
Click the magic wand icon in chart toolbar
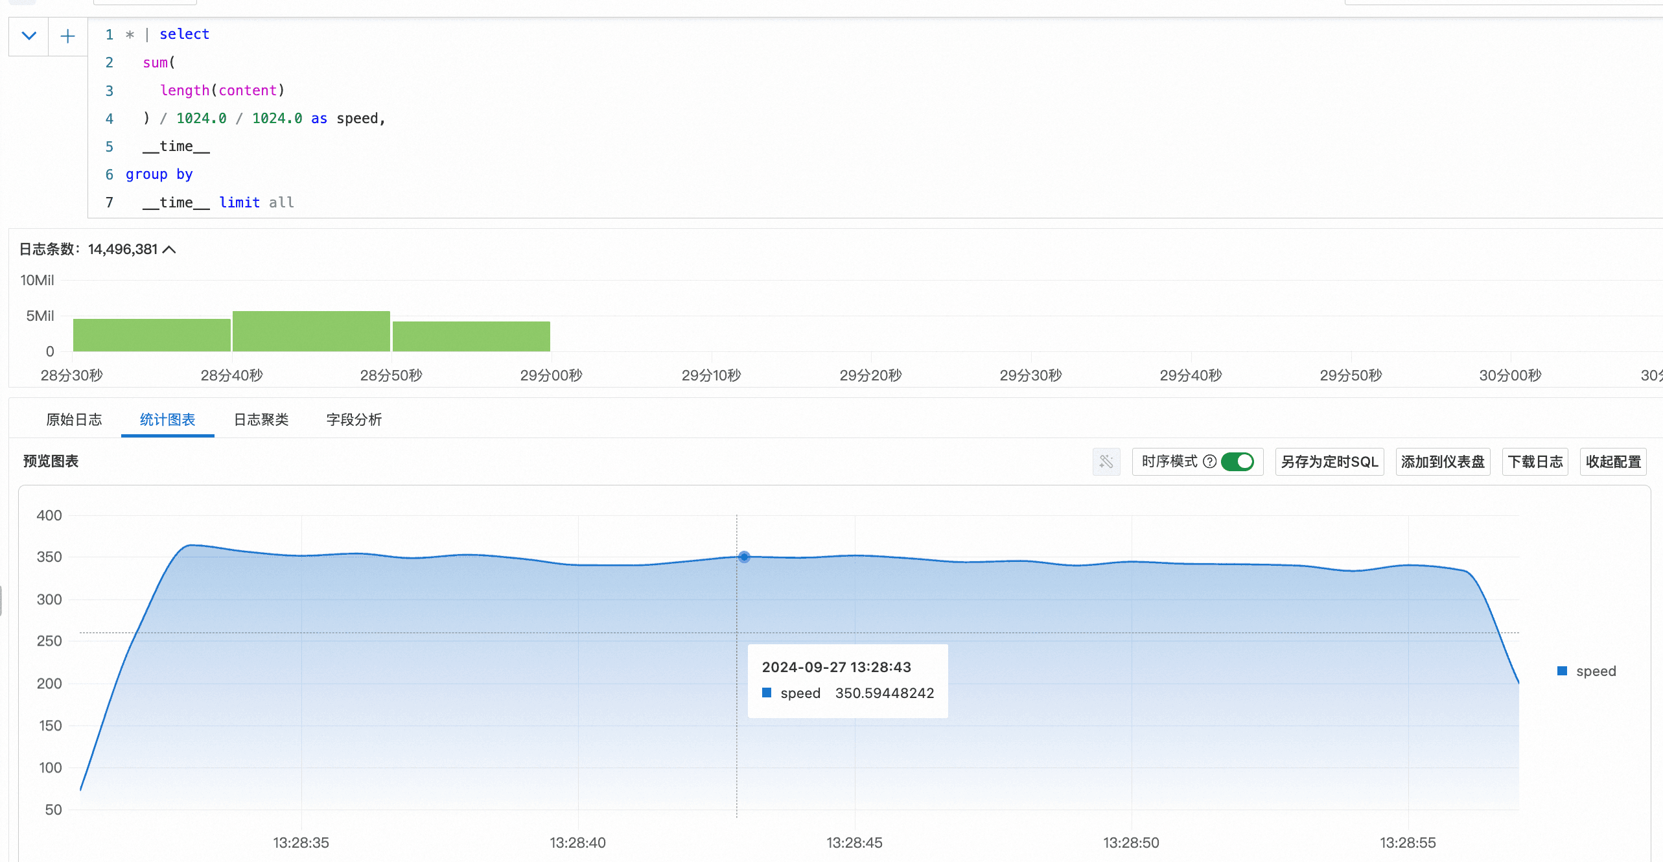[x=1106, y=461]
